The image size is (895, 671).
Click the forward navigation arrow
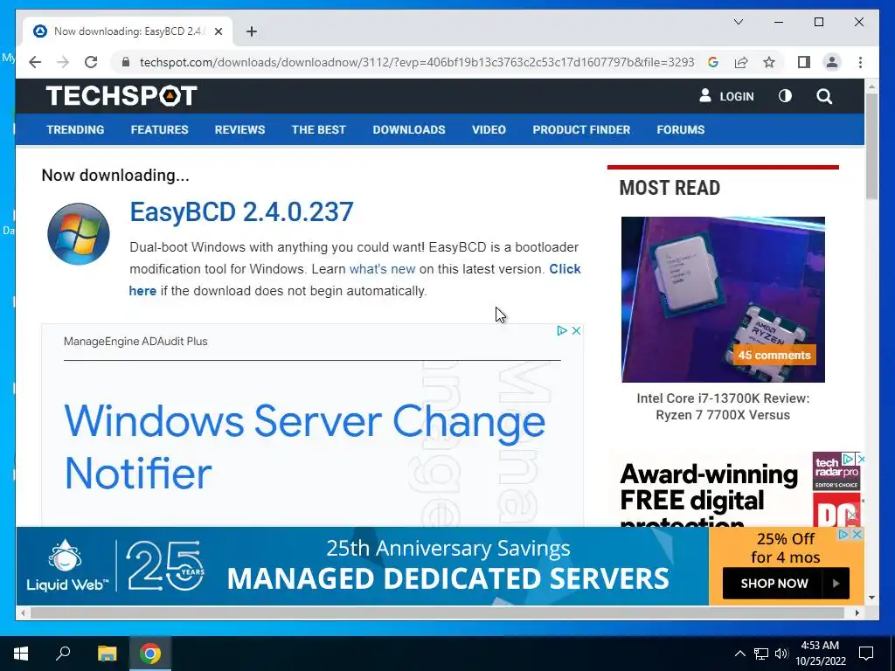coord(63,62)
